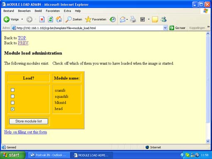The width and height of the screenshot is (212, 159).
Task: Open the Help menu
Action: point(78,11)
